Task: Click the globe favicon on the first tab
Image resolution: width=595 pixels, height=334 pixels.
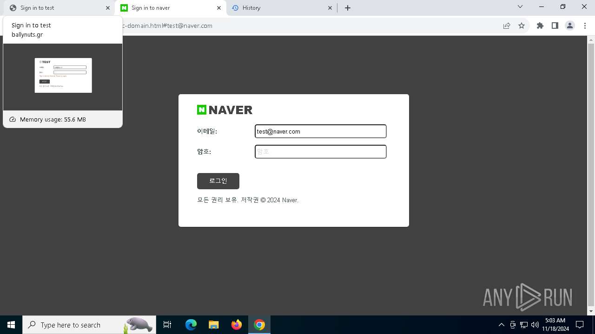Action: coord(13,8)
